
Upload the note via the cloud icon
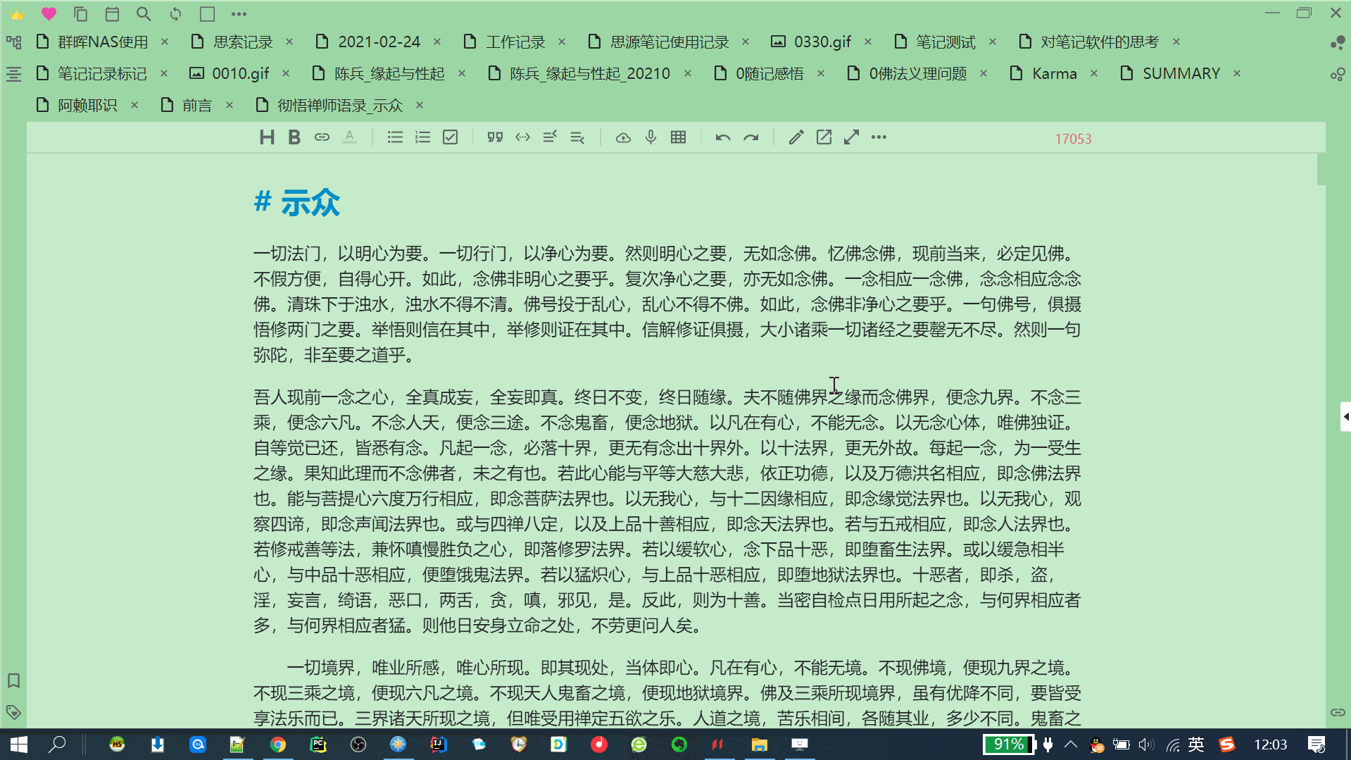click(x=623, y=137)
